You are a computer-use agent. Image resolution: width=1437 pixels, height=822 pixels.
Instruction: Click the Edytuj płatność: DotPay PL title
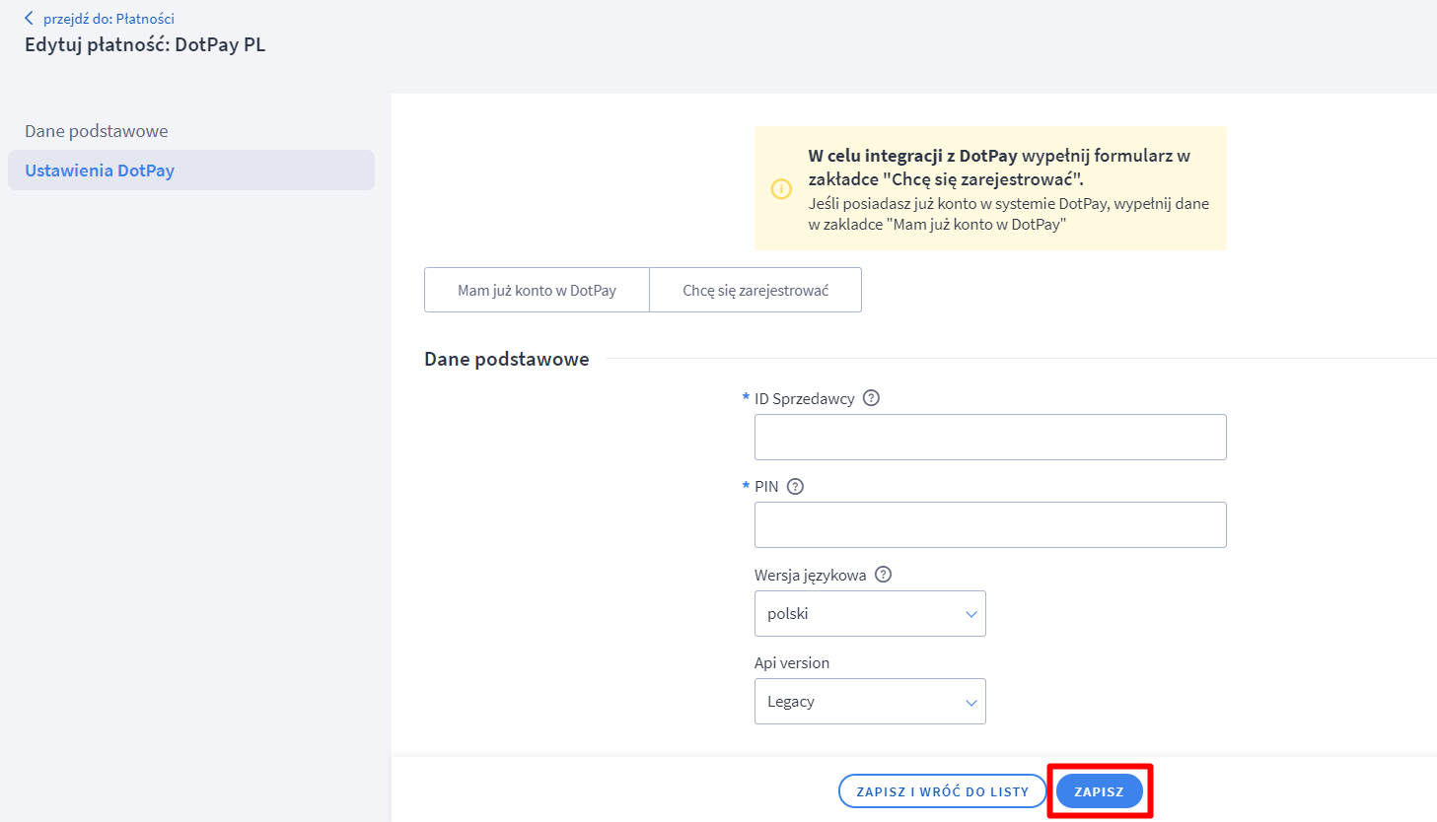tap(145, 44)
